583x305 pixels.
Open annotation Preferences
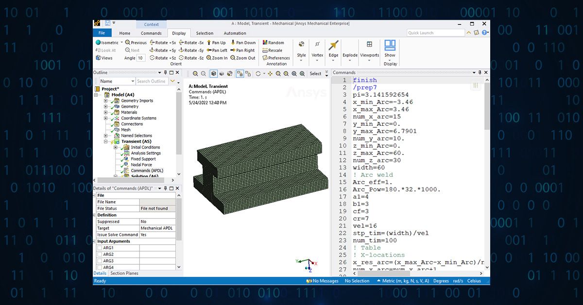click(x=265, y=58)
